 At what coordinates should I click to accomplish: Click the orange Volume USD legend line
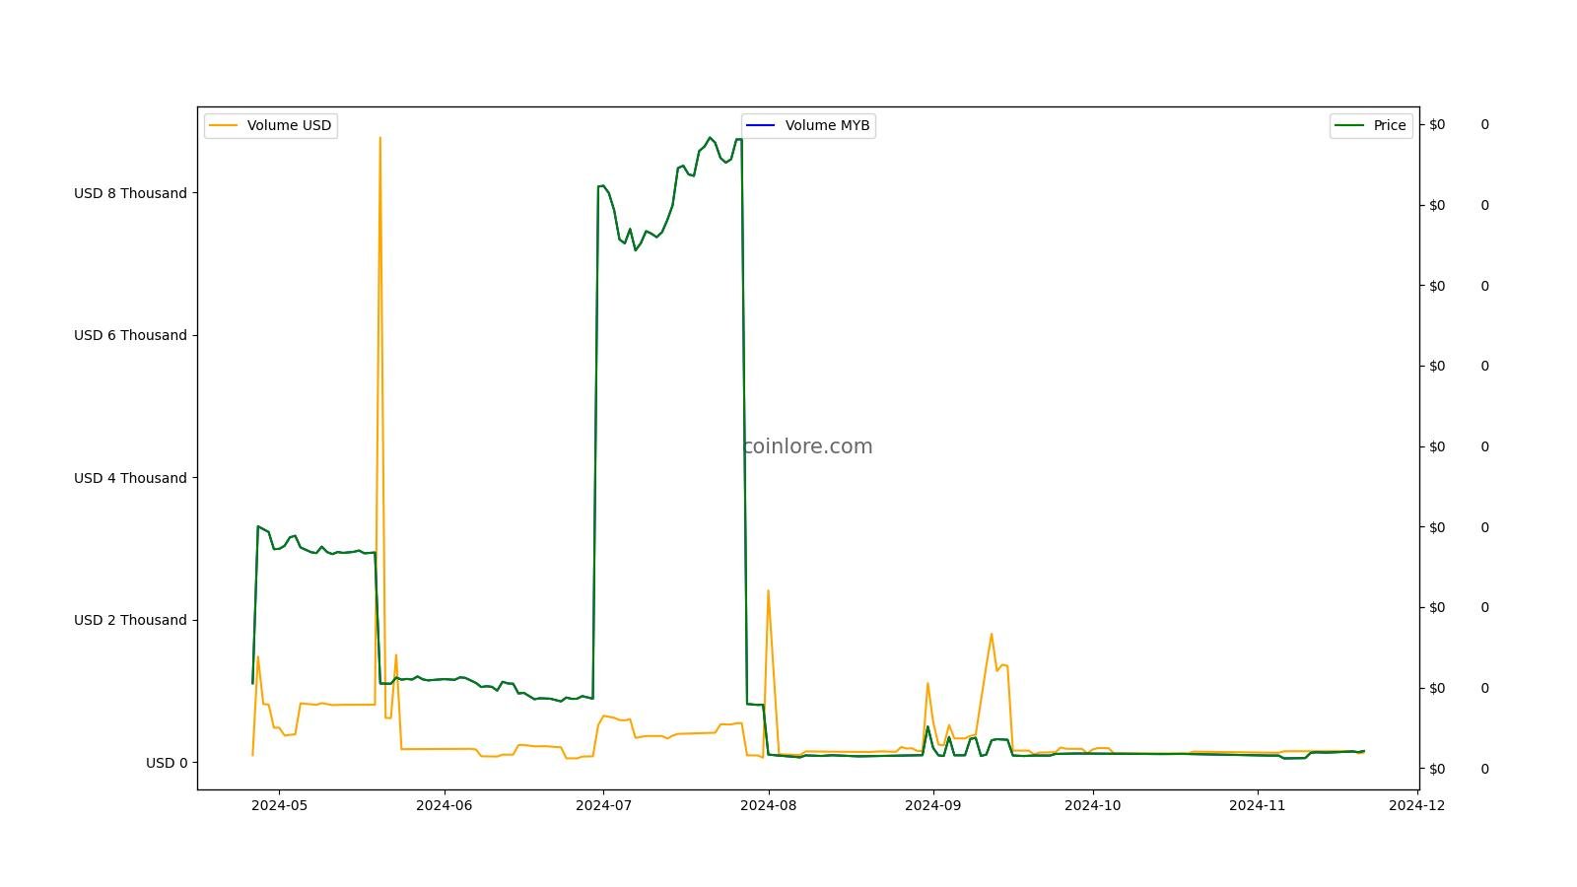(224, 125)
